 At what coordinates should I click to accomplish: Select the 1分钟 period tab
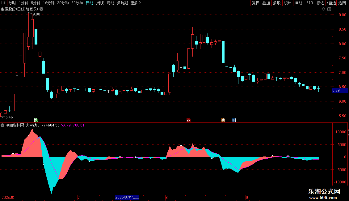coord(23,3)
